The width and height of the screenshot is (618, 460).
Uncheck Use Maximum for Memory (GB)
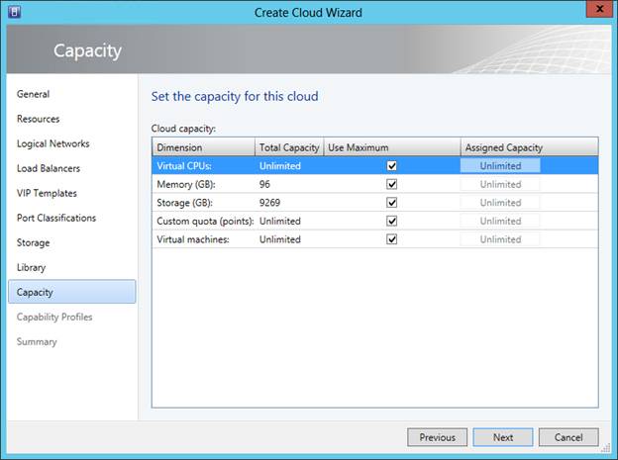(x=392, y=184)
